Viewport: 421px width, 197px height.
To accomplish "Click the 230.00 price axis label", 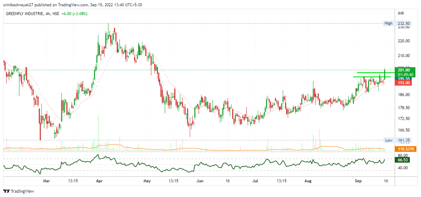I will pos(403,28).
